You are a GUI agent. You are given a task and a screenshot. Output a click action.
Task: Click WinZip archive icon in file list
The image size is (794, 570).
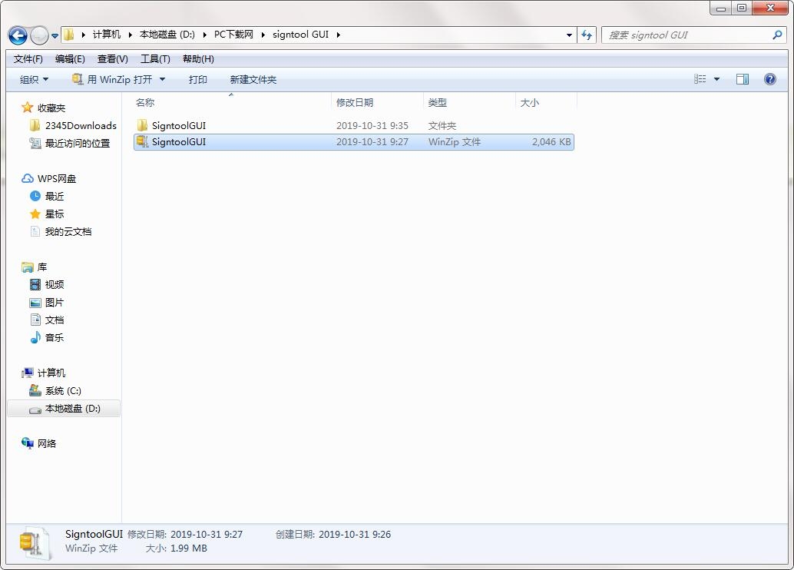click(x=142, y=141)
